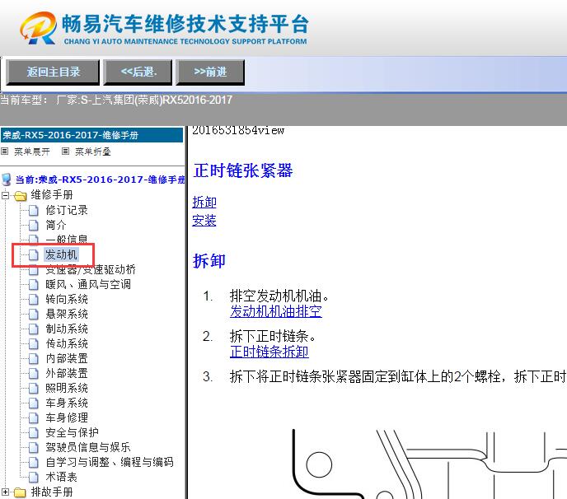The height and width of the screenshot is (499, 567).
Task: Open the 自学习与调整、编程与编码 tree item
Action: point(110,462)
